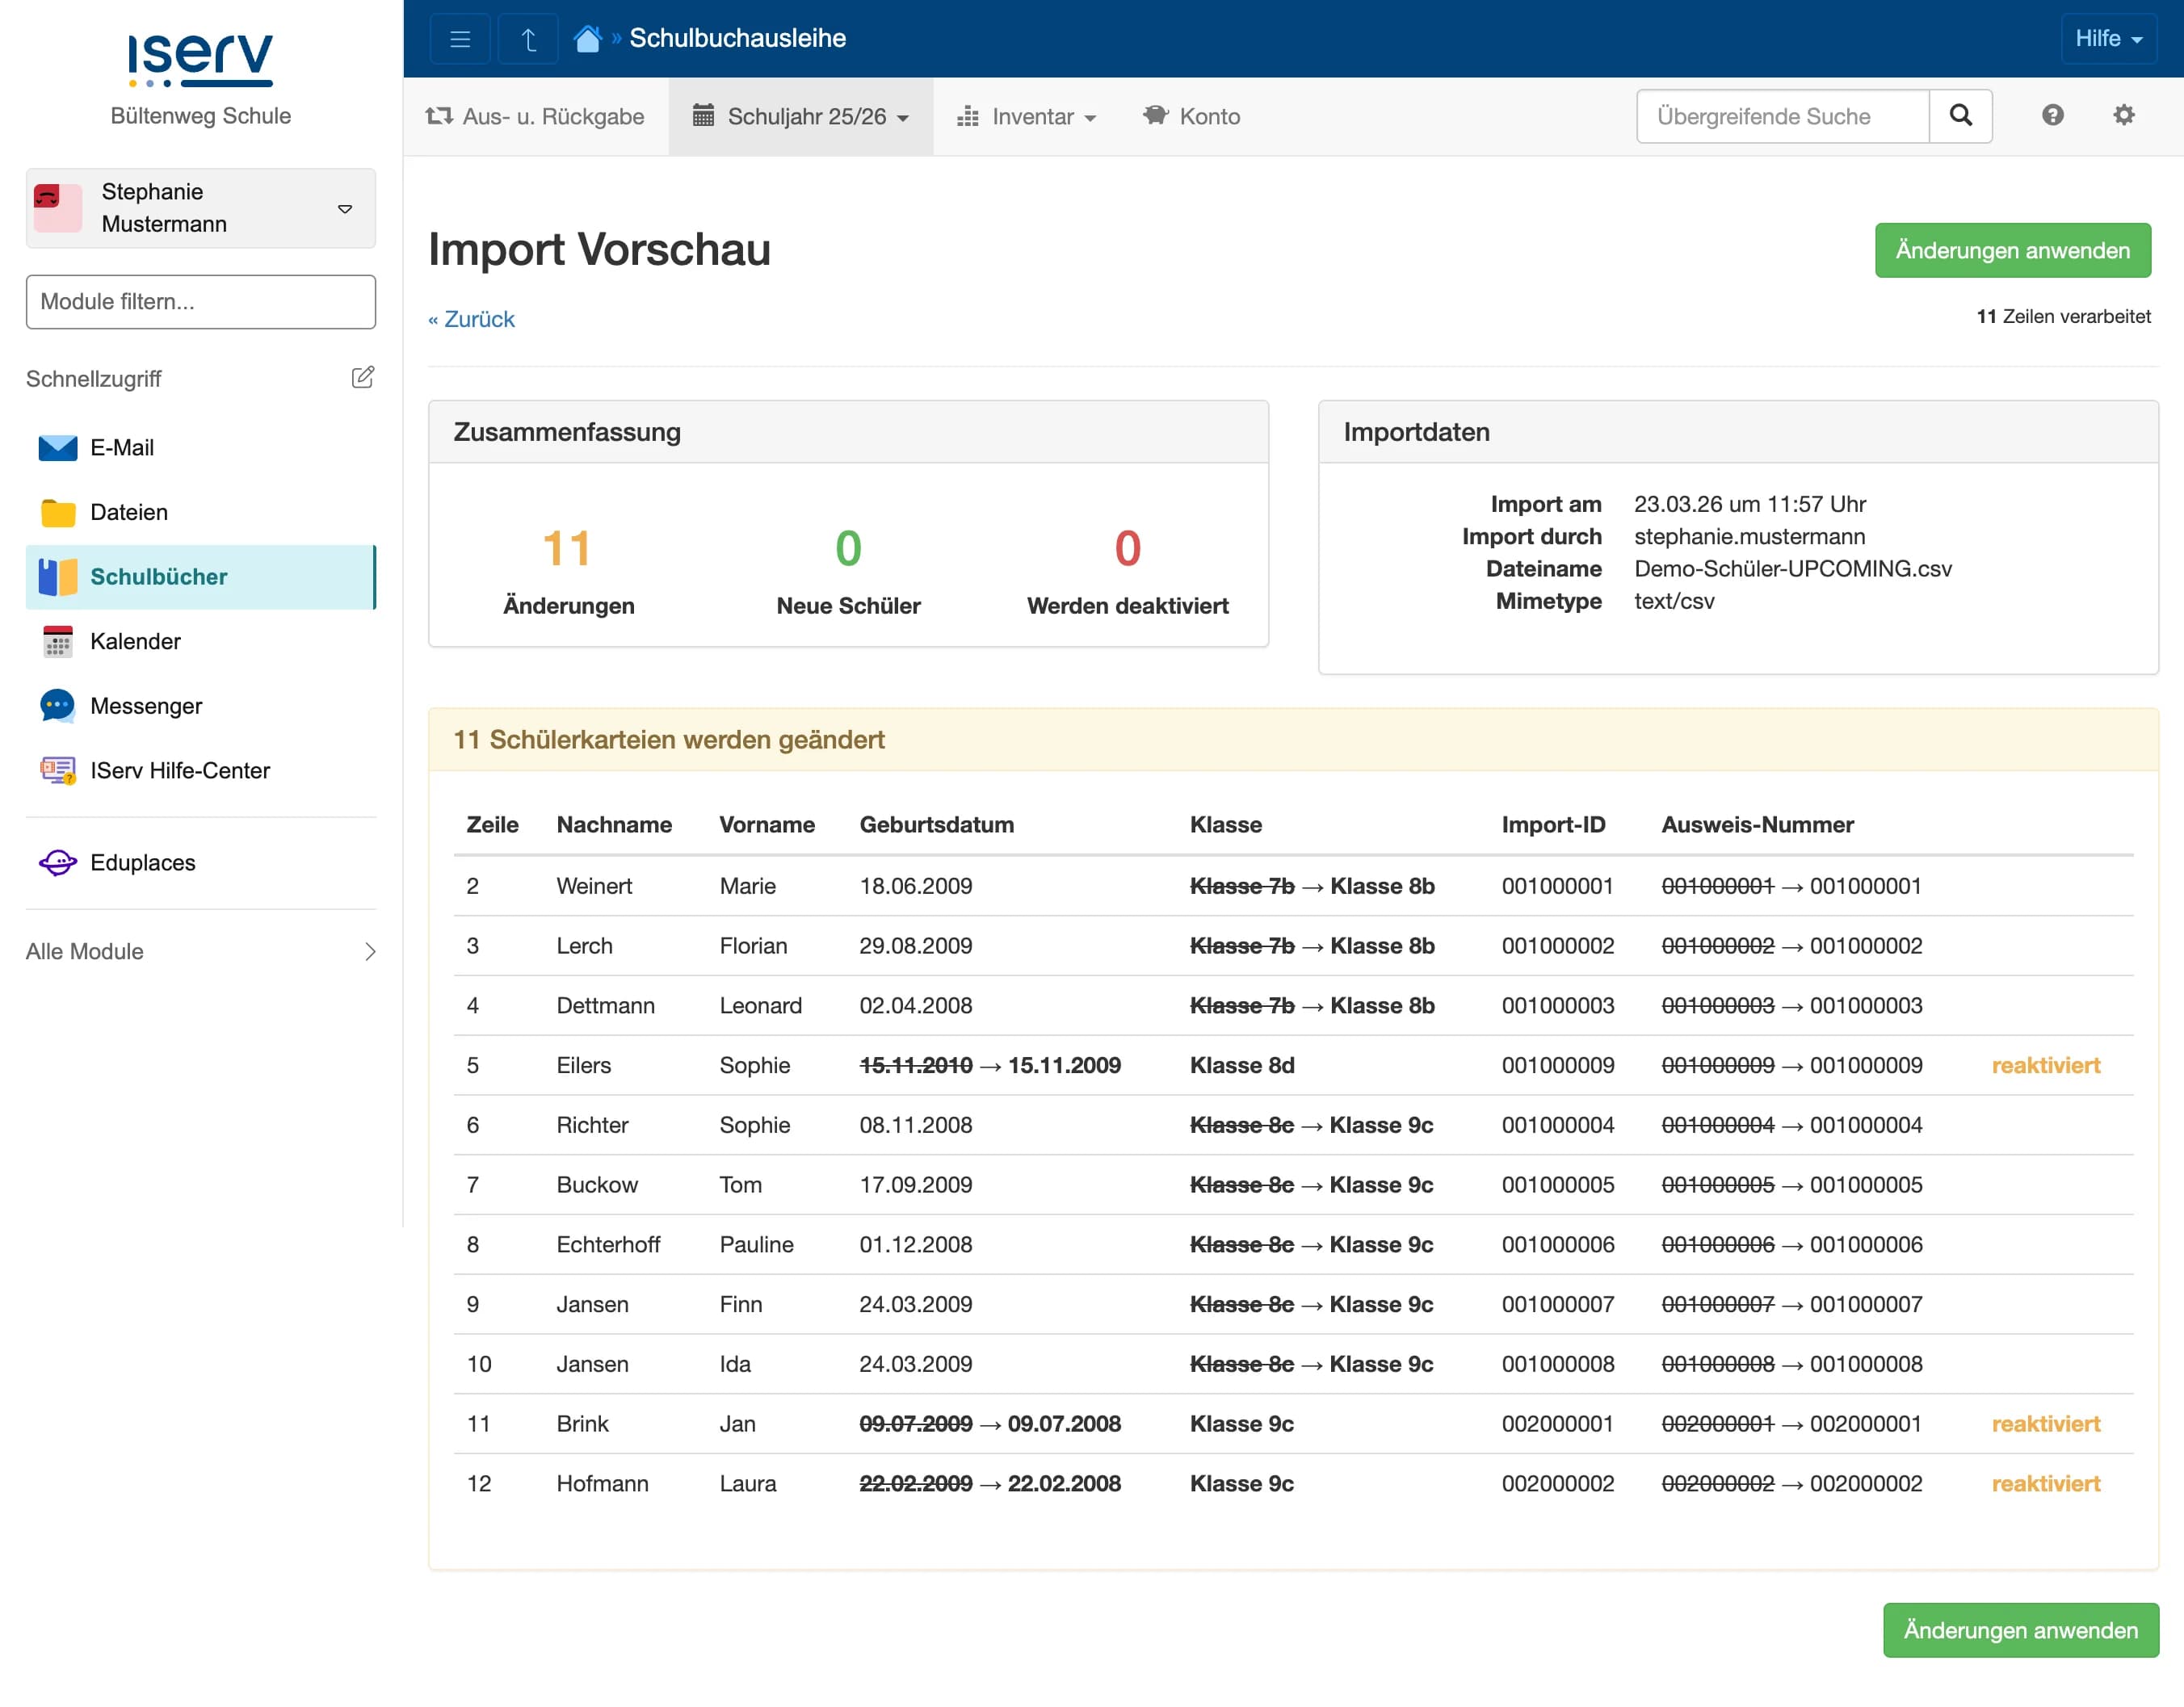
Task: Open the settings gear icon
Action: coord(2123,116)
